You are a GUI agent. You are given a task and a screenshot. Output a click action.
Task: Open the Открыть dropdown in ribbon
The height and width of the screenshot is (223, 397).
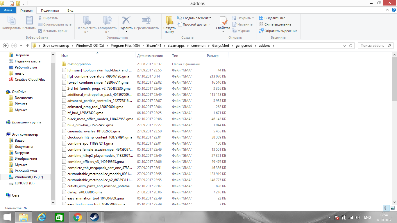click(243, 18)
